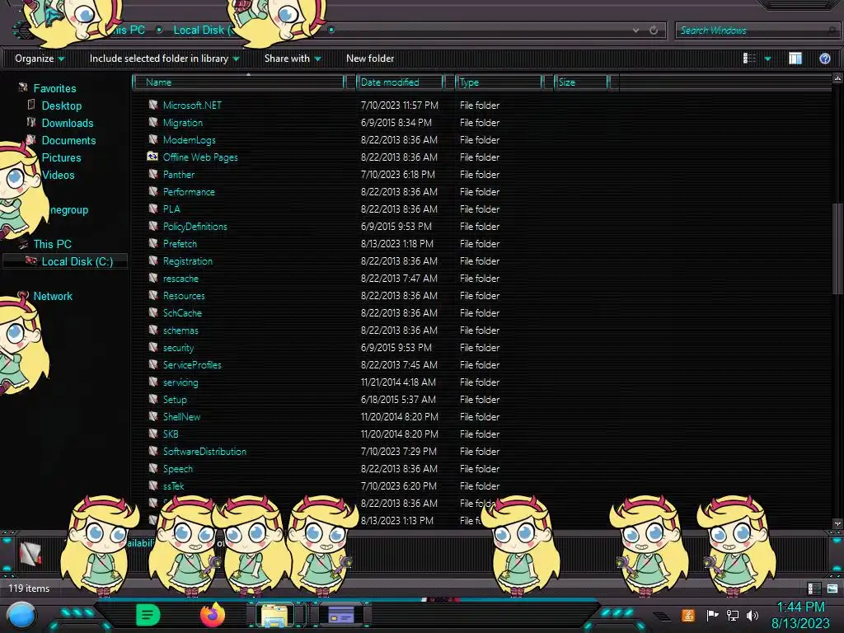Click the PolicyDefinitions folder icon
The width and height of the screenshot is (844, 633).
pyautogui.click(x=152, y=226)
